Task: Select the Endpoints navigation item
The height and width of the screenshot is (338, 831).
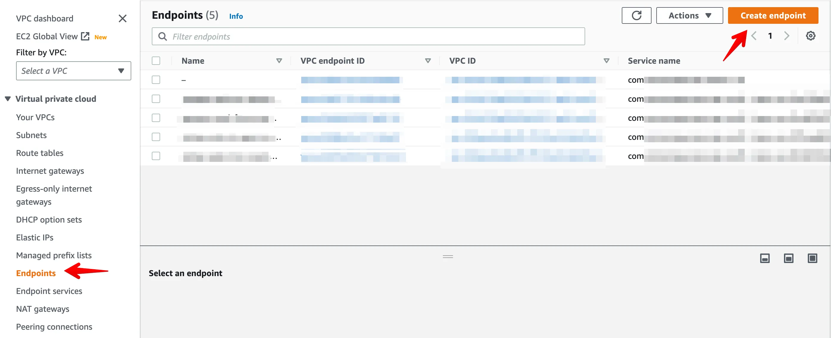Action: 35,273
